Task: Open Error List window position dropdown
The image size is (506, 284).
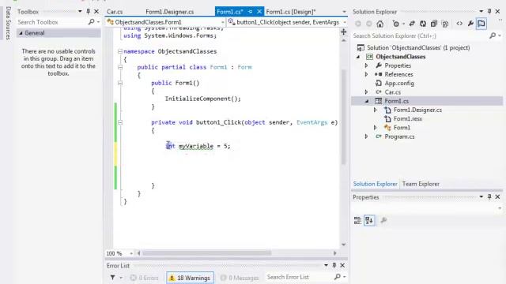Action: [x=326, y=265]
